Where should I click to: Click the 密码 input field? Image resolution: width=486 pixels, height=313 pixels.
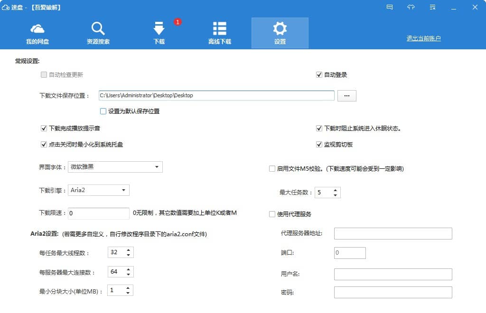[393, 292]
